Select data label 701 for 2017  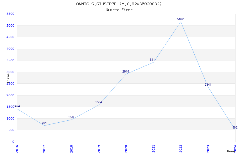coord(44,123)
